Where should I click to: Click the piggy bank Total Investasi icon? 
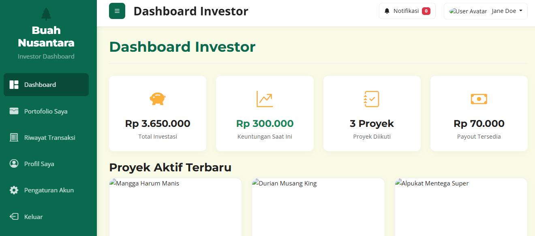click(158, 99)
